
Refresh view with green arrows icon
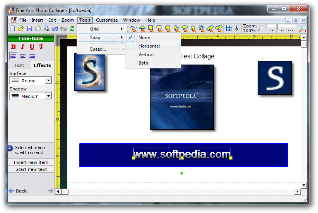[x=72, y=29]
